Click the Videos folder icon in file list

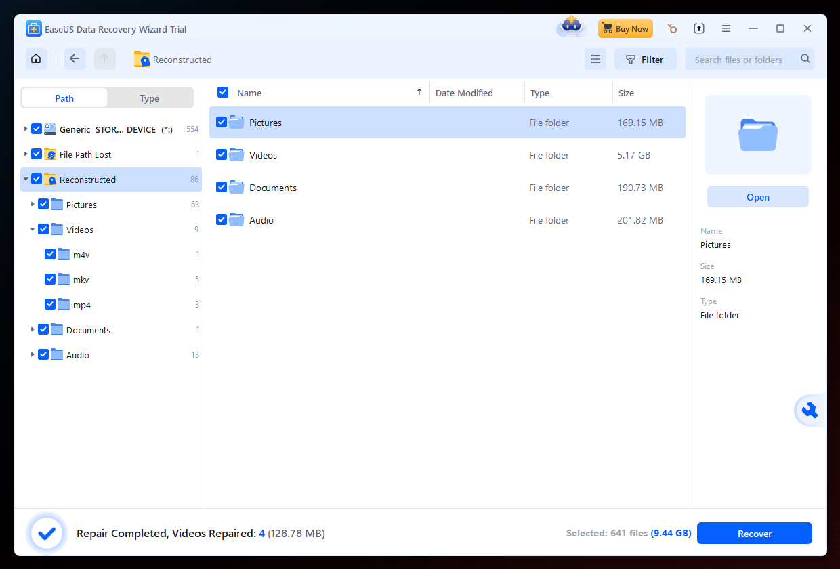click(x=236, y=154)
